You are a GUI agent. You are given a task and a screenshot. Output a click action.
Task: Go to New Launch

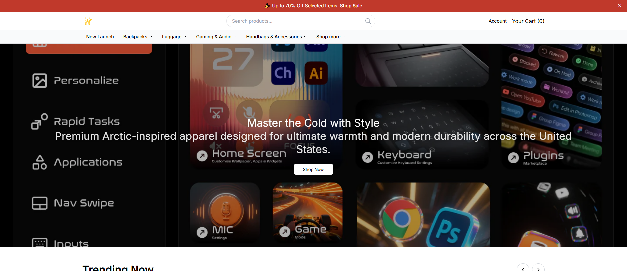(x=100, y=37)
